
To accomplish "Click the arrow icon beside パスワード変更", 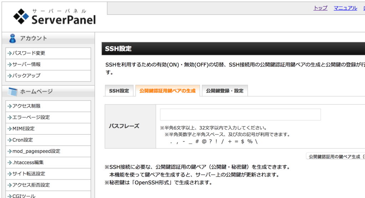I will [x=10, y=53].
